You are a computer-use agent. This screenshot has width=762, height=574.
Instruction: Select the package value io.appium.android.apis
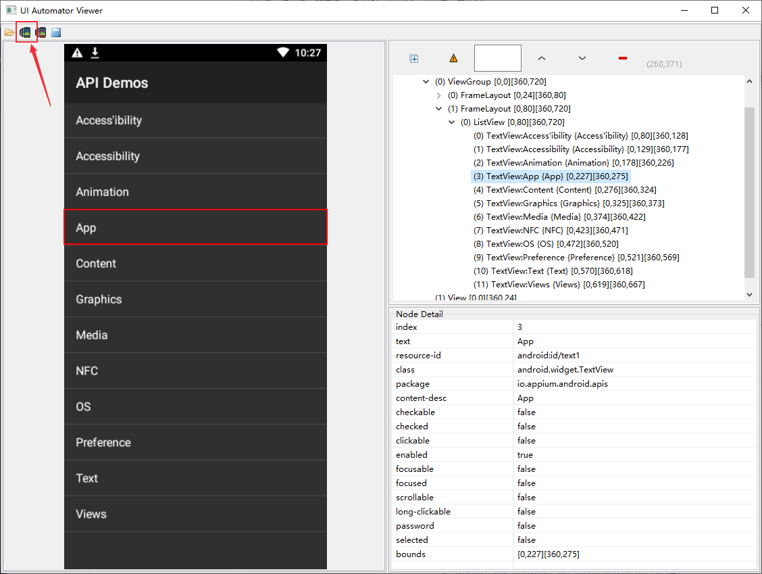pyautogui.click(x=562, y=384)
